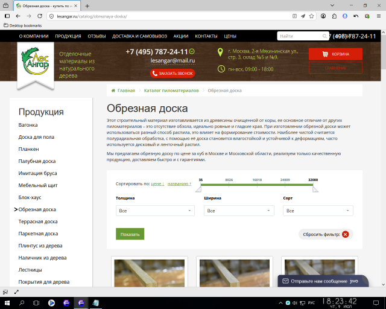Open О КОМПАНИИ menu item
The width and height of the screenshot is (386, 309).
(x=34, y=36)
